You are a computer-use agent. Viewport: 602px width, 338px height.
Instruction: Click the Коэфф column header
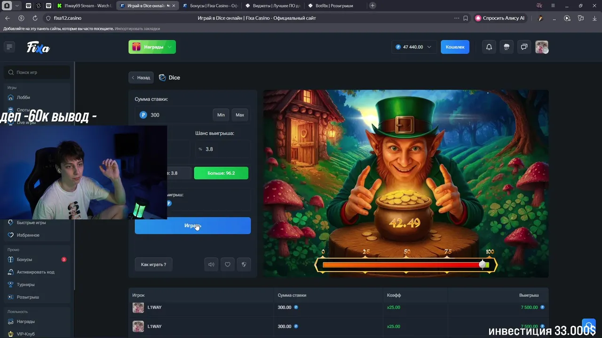[394, 295]
